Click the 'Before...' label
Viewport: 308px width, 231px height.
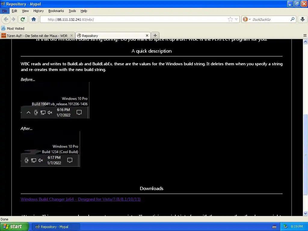(28, 79)
